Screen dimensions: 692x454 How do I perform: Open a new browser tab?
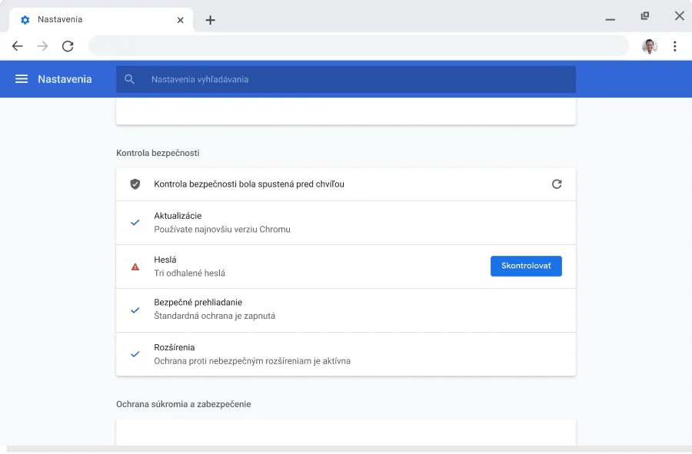[210, 20]
